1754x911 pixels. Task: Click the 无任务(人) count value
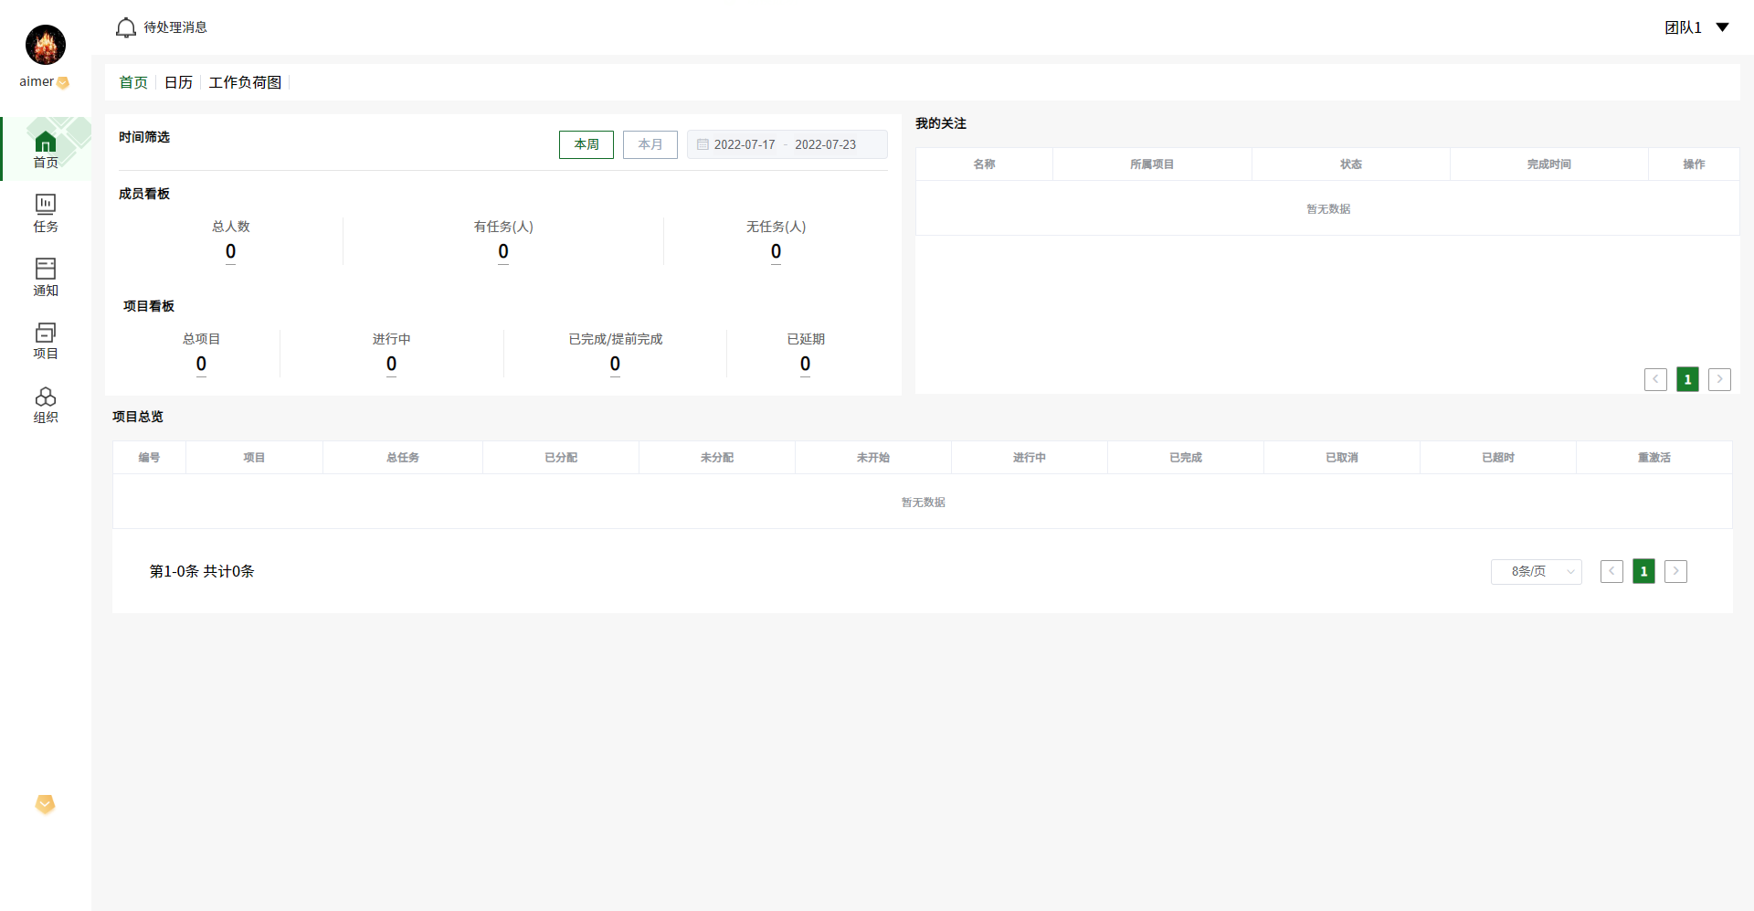(776, 251)
